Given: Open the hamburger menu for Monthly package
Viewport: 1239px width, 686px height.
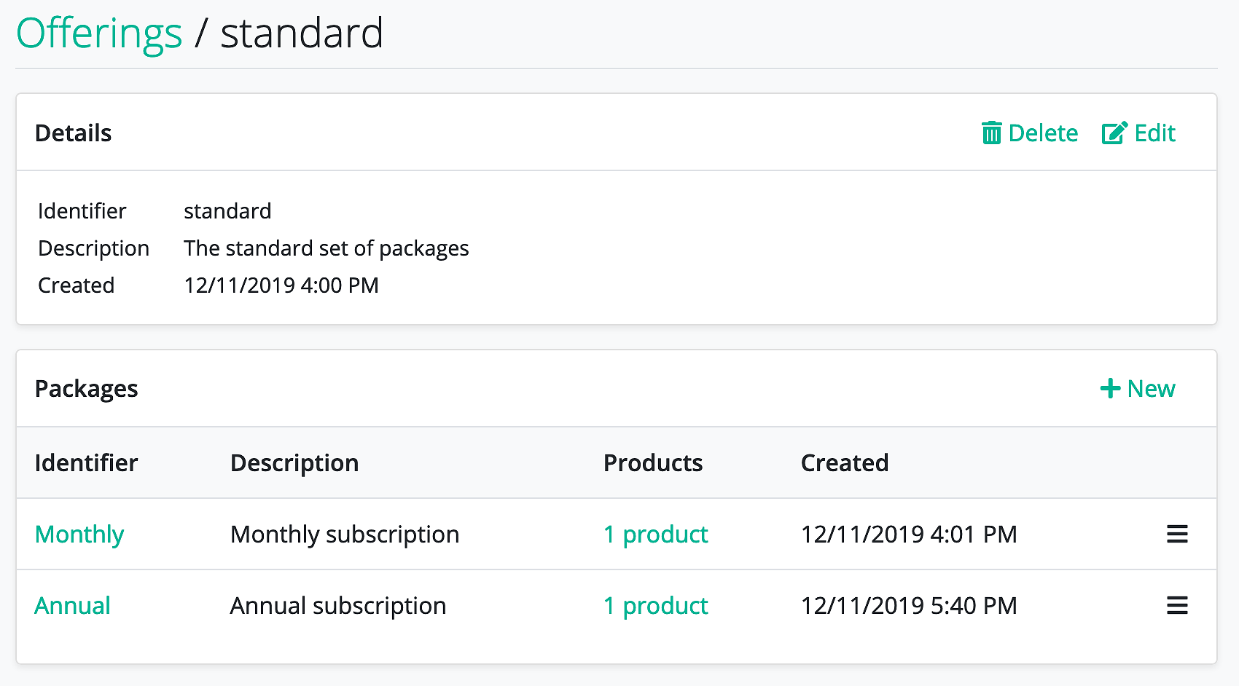Looking at the screenshot, I should coord(1177,534).
